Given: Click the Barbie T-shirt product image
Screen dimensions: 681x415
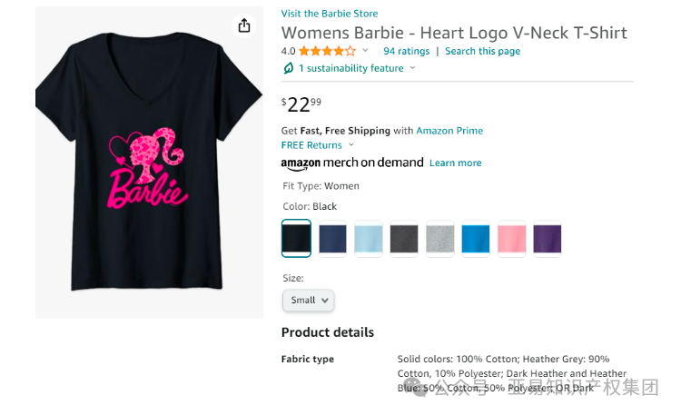Looking at the screenshot, I should tap(149, 163).
